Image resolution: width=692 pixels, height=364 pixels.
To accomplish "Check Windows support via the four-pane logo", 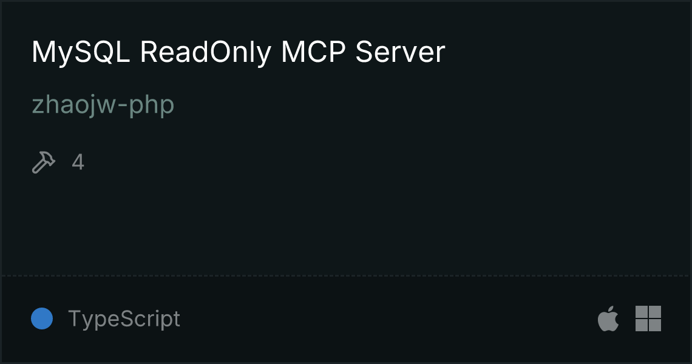I will click(648, 318).
